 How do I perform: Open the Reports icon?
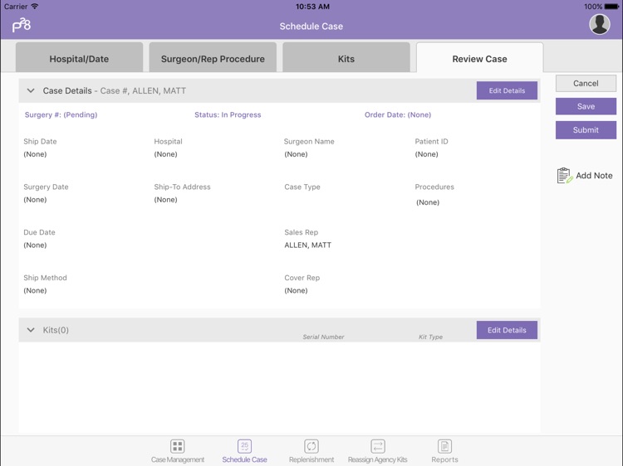click(444, 446)
